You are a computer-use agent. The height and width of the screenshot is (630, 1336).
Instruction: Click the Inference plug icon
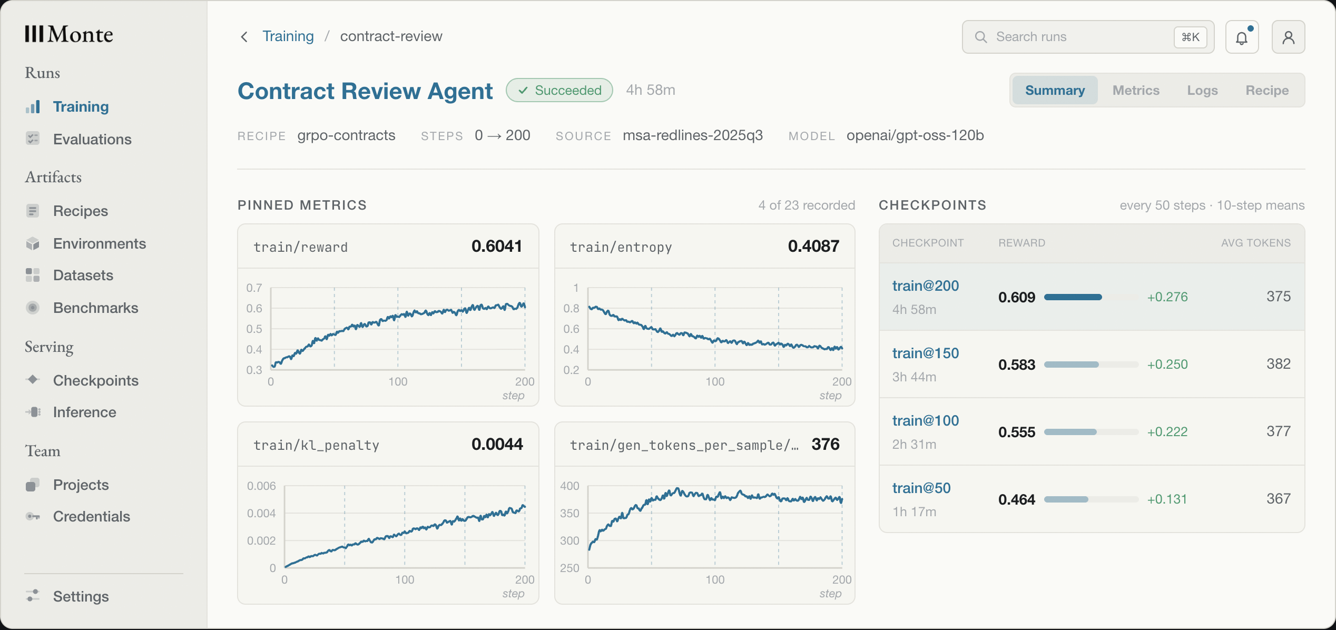[33, 412]
